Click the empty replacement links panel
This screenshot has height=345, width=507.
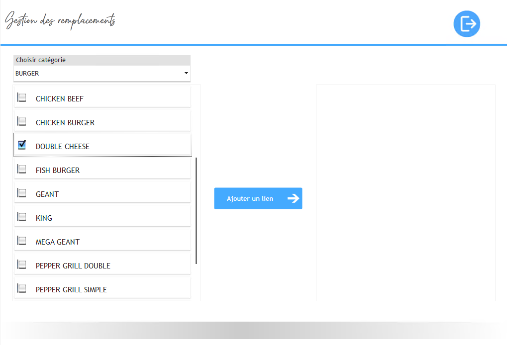point(406,192)
